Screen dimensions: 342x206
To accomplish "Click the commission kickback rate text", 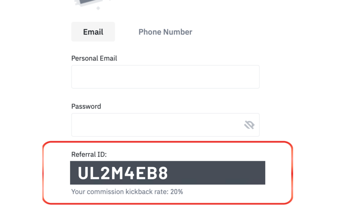I will (x=127, y=192).
